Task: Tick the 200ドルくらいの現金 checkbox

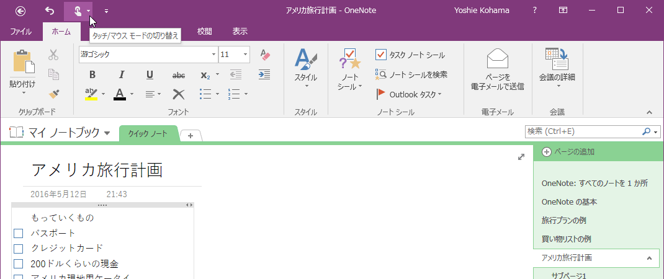Action: (18, 264)
